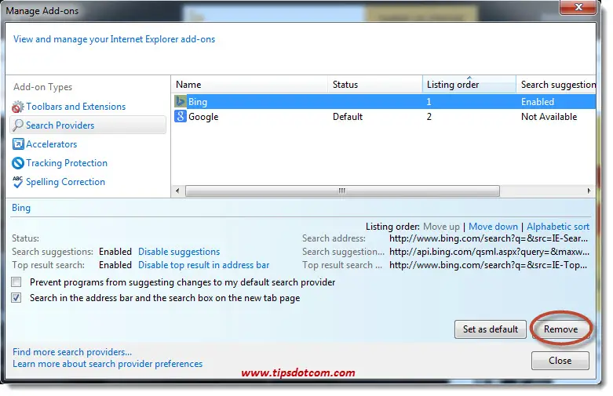Open Learn more about search provider preferences
The height and width of the screenshot is (396, 613).
[x=108, y=364]
